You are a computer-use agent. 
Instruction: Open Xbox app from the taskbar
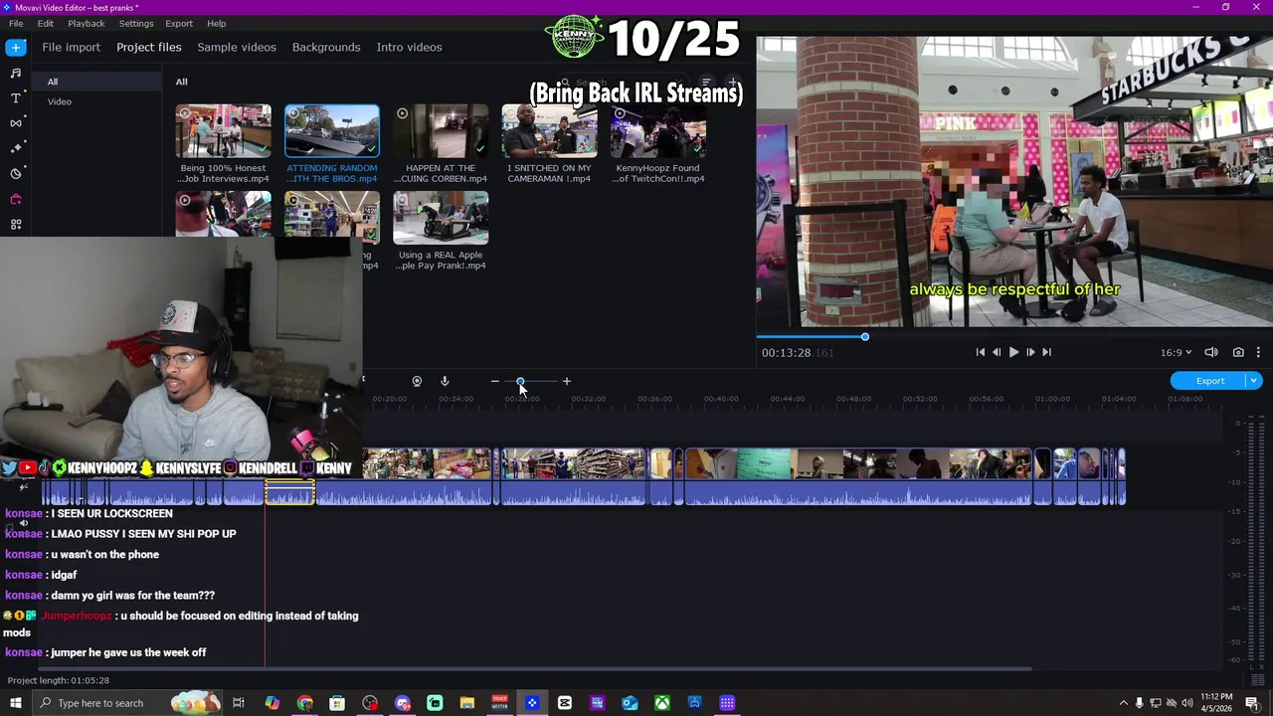pyautogui.click(x=662, y=703)
